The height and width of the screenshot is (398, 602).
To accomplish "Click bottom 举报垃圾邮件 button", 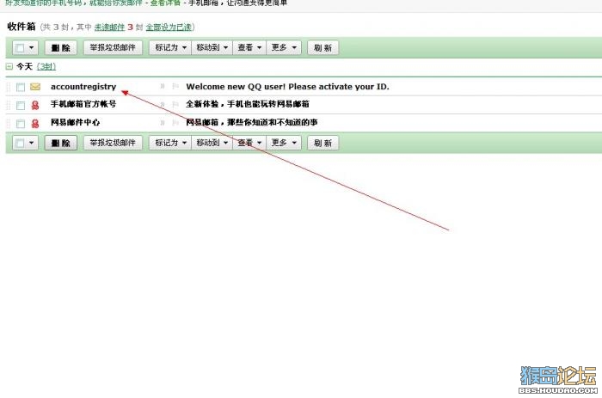I will (113, 143).
